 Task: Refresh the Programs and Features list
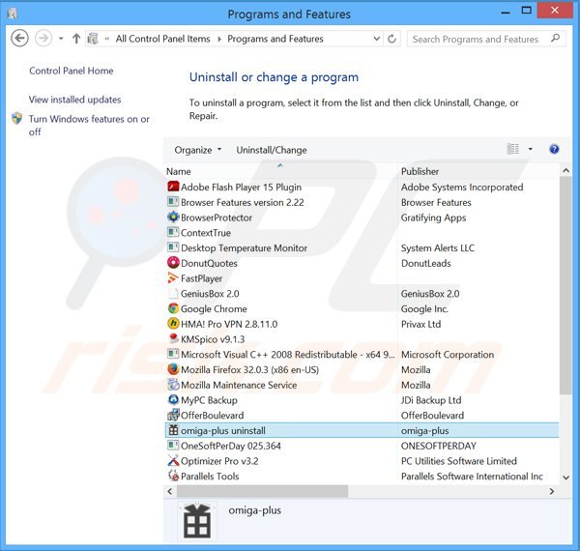[x=391, y=39]
